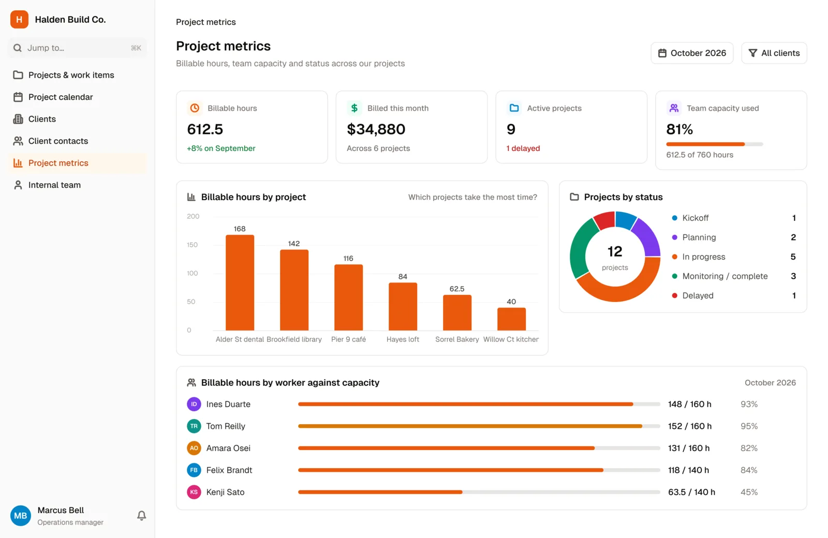Click the bar chart icon beside Project metrics

pos(18,163)
